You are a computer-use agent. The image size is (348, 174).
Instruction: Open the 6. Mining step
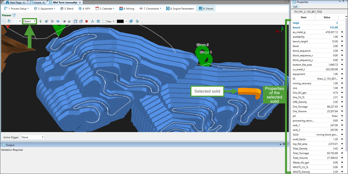click(x=127, y=8)
